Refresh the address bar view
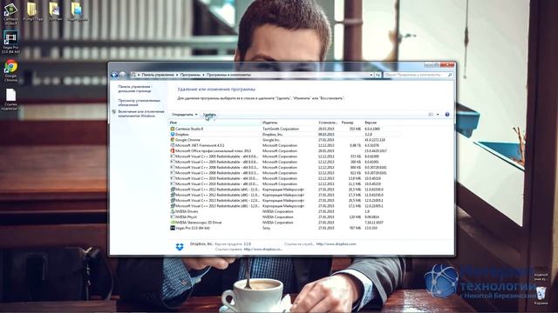This screenshot has width=558, height=313. 378,75
